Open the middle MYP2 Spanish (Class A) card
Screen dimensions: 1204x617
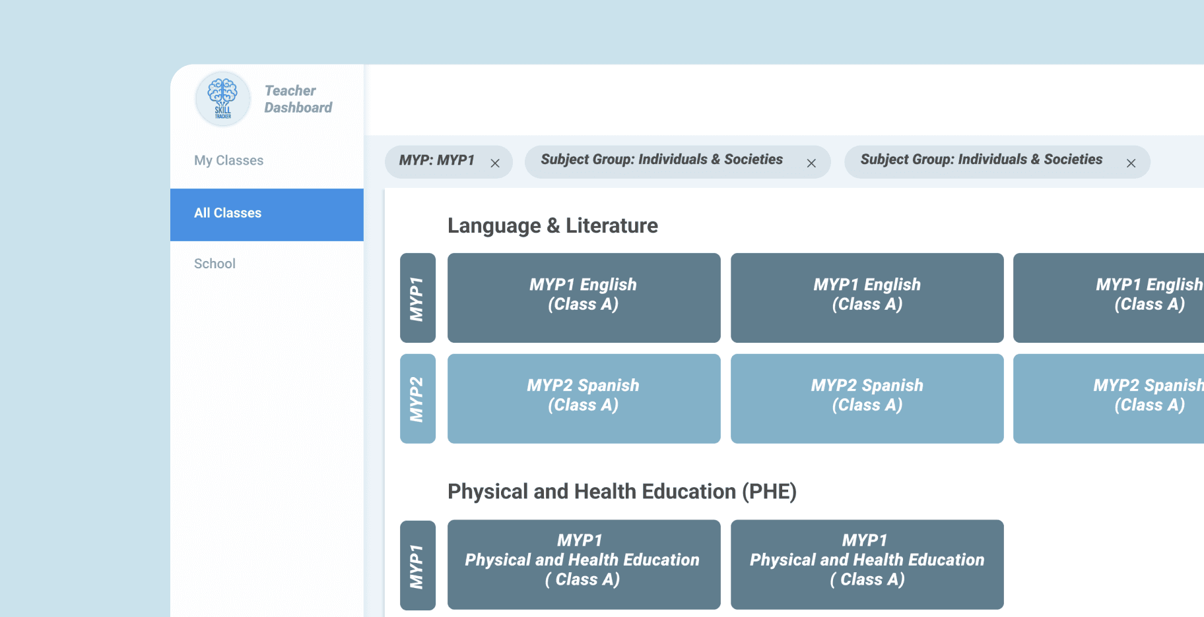867,399
